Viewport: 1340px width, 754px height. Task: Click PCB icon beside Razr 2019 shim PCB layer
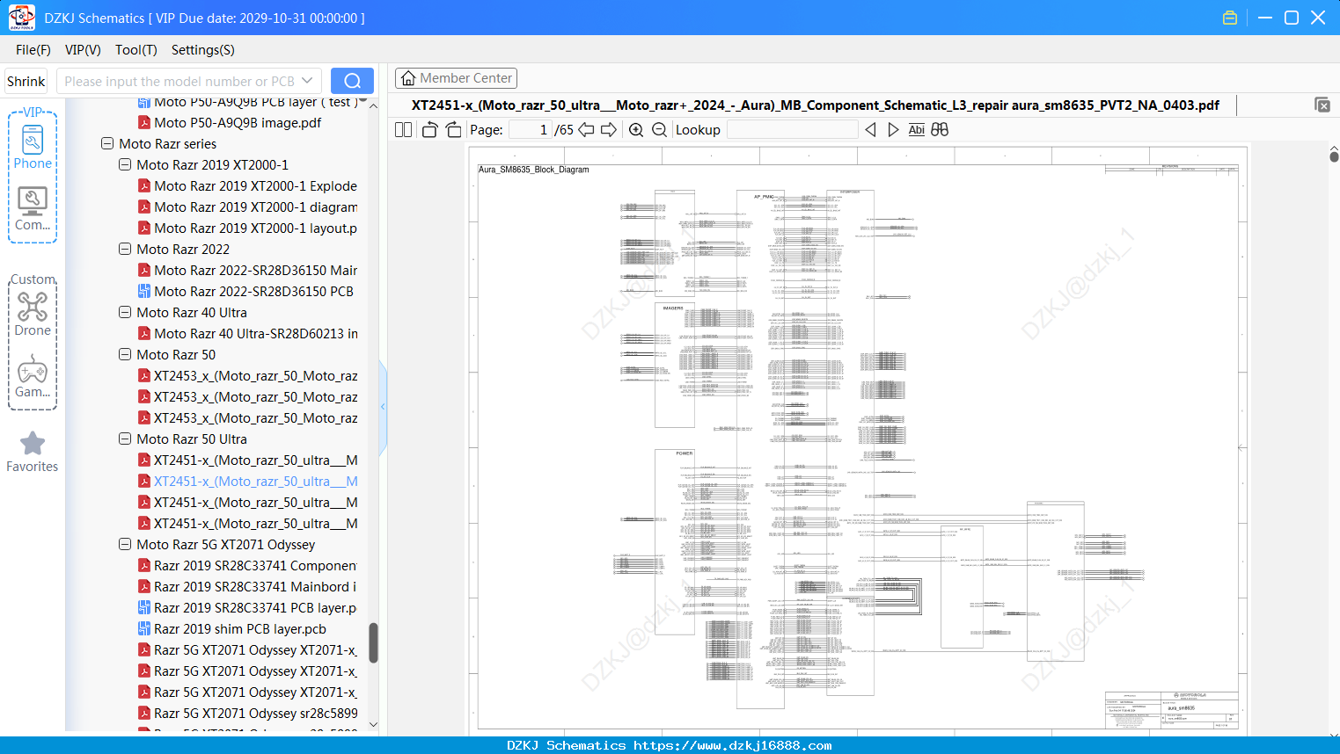click(144, 629)
